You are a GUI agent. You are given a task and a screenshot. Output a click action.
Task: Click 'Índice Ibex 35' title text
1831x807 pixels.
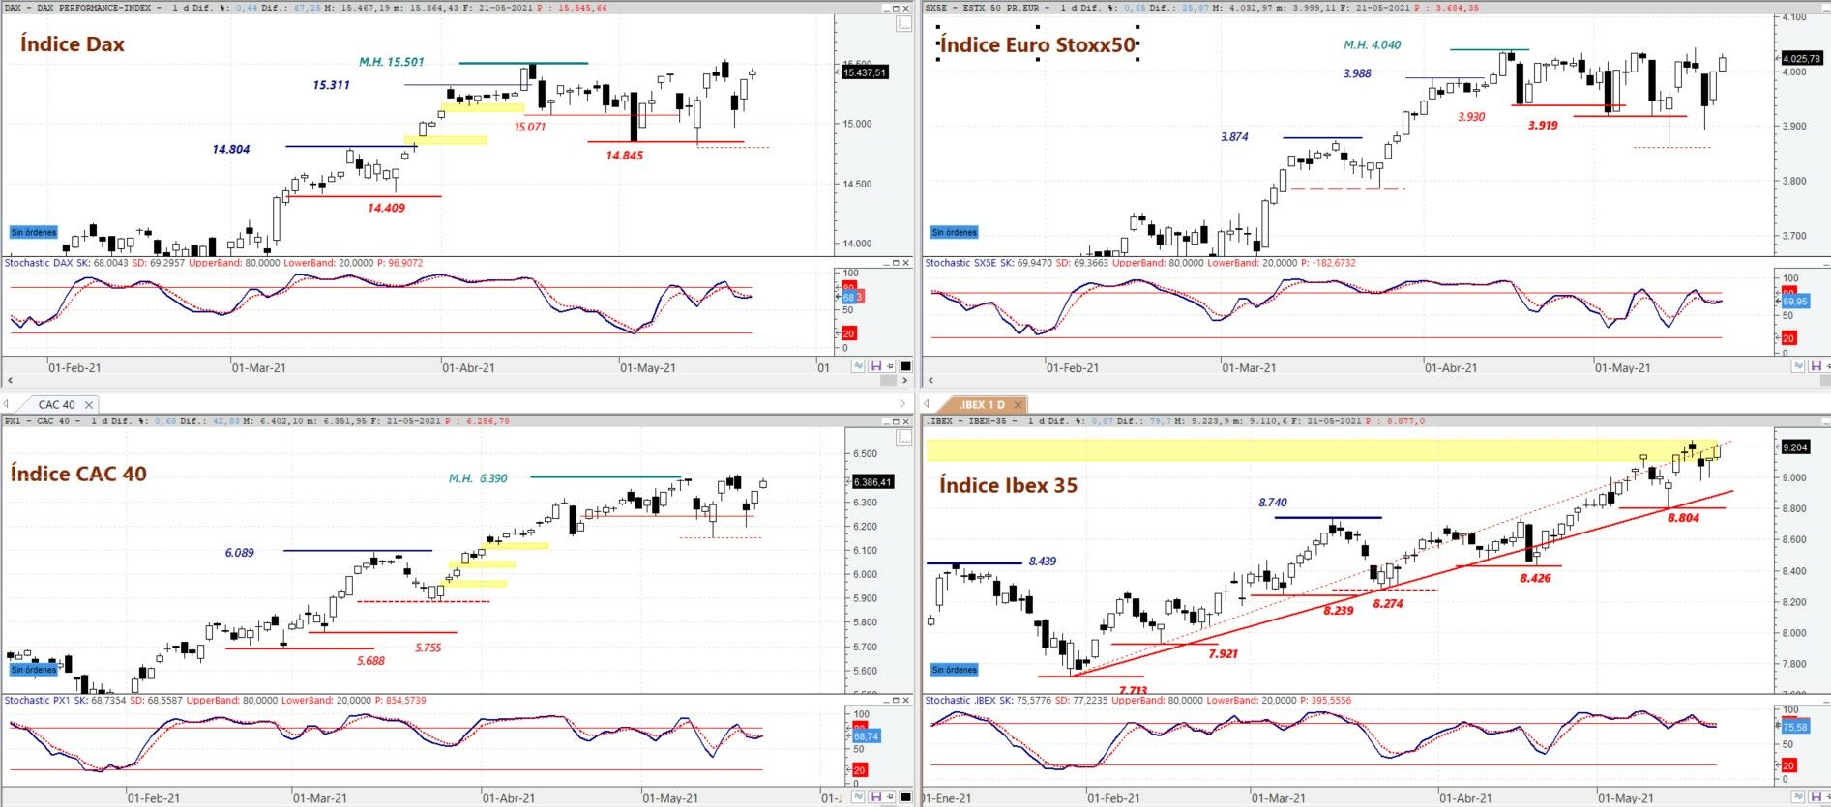(x=1008, y=485)
